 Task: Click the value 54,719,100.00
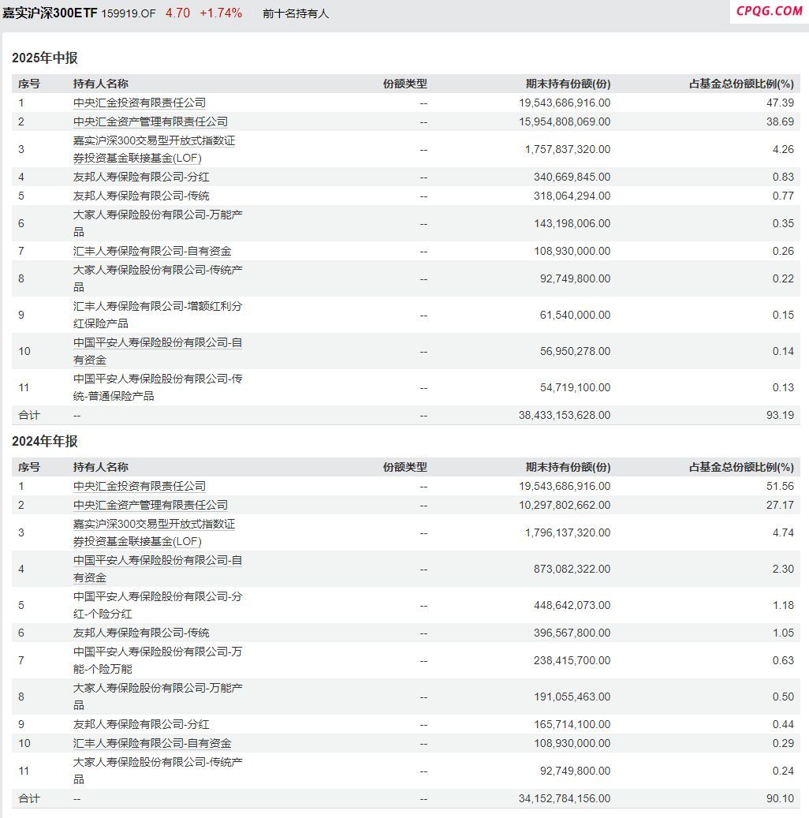[x=576, y=387]
